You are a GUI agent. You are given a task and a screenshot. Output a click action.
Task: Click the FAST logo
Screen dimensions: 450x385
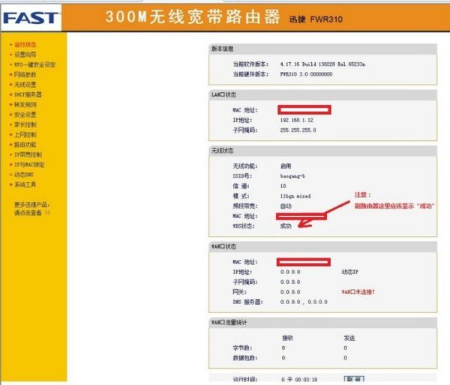point(31,18)
